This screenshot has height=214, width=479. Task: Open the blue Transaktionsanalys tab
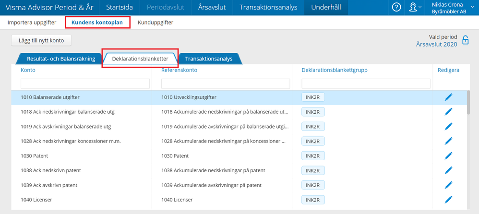point(209,59)
